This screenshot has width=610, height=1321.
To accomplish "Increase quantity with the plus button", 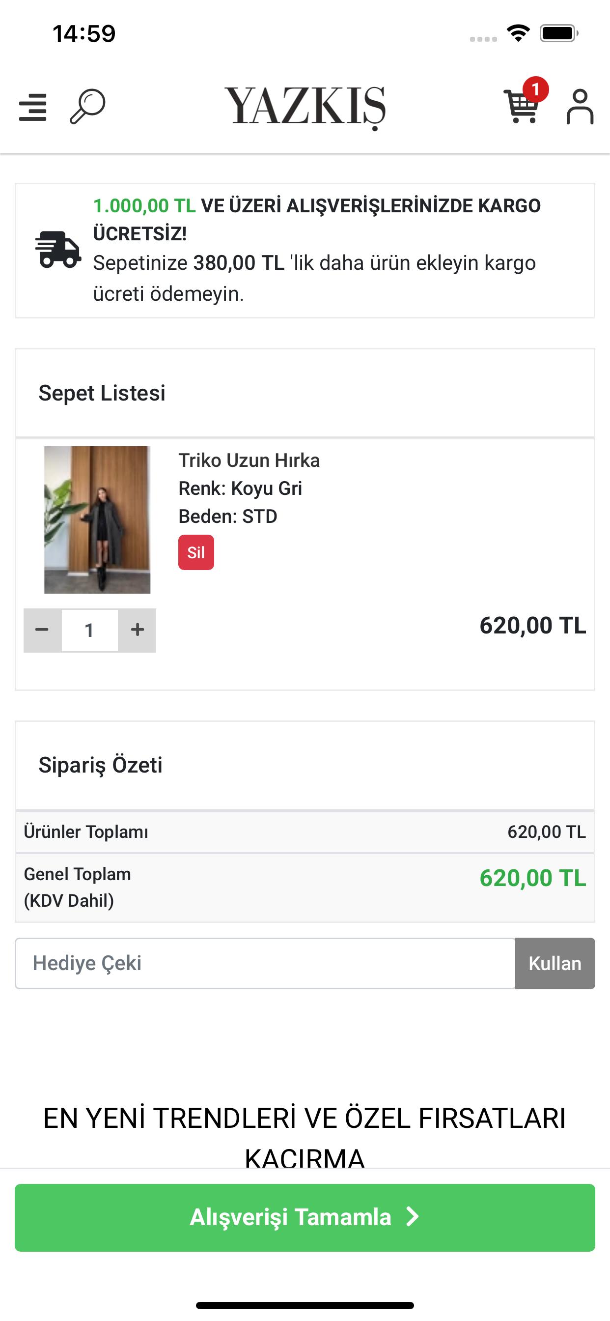I will tap(137, 630).
